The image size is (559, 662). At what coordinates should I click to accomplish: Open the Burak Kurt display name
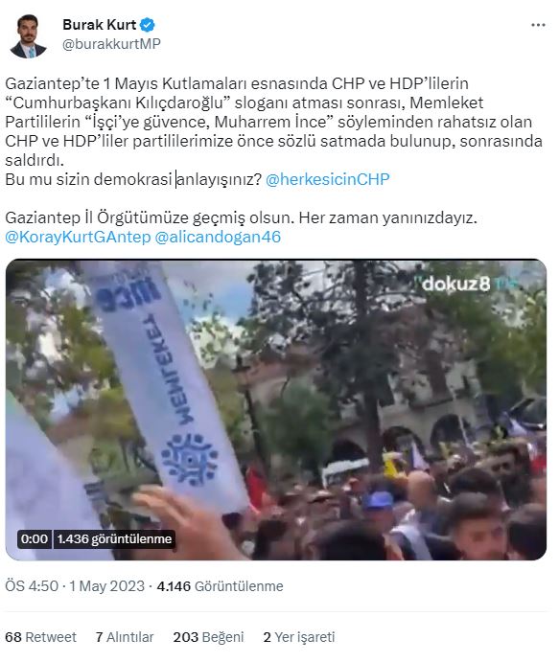click(x=99, y=25)
